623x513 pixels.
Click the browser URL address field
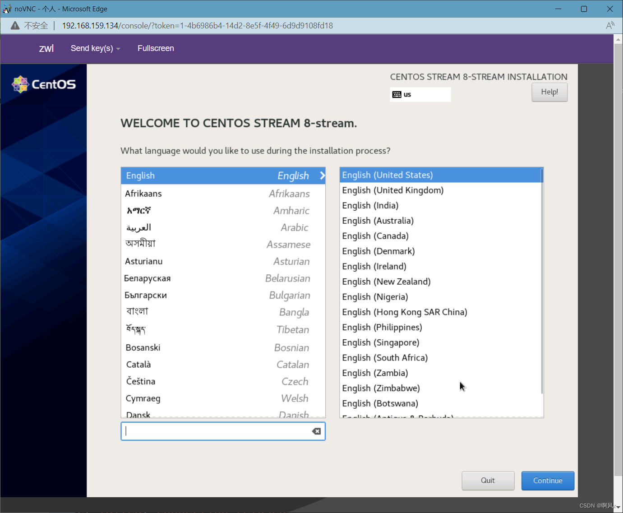(x=198, y=26)
